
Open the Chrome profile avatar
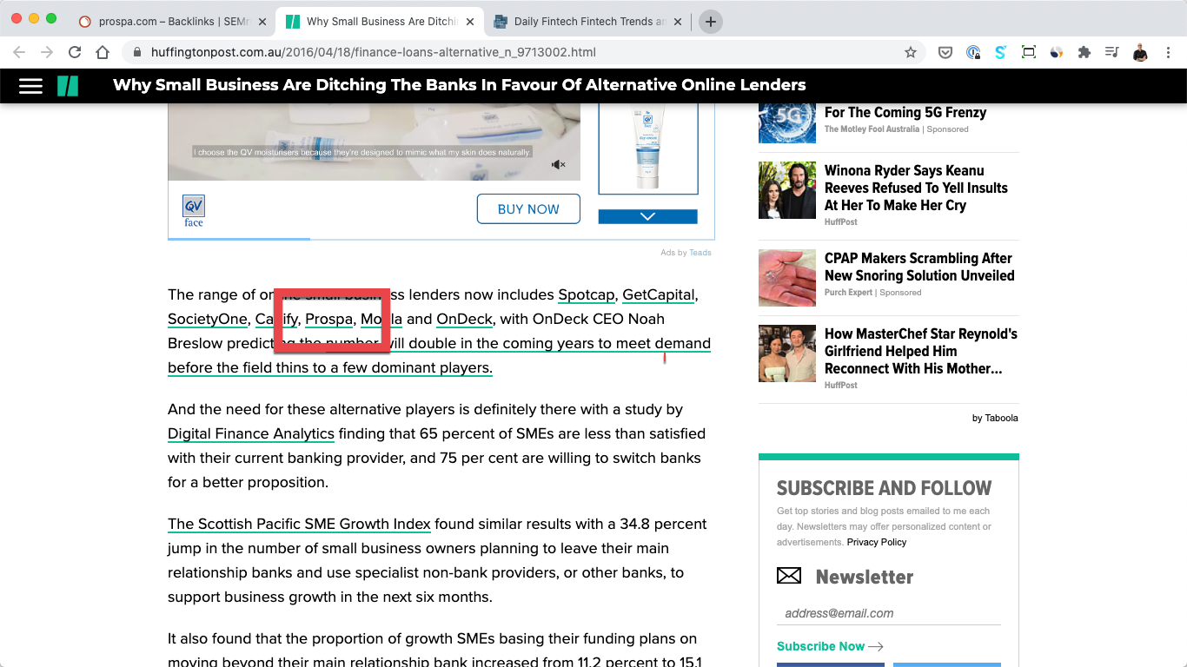[x=1140, y=52]
